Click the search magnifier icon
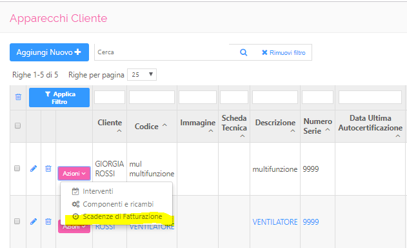The width and height of the screenshot is (407, 248). coord(243,52)
